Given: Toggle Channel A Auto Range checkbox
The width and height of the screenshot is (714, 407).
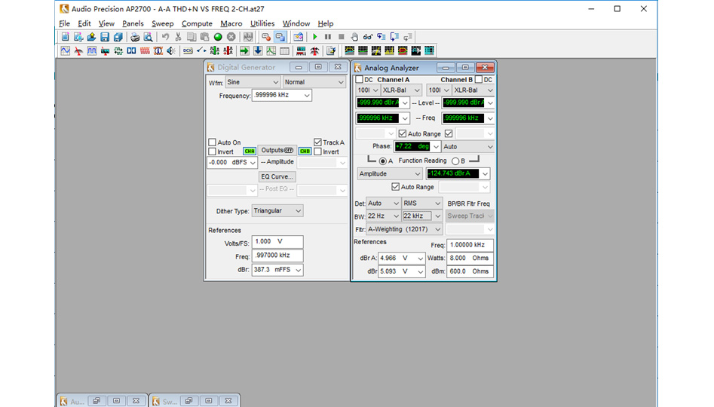Looking at the screenshot, I should coord(403,133).
